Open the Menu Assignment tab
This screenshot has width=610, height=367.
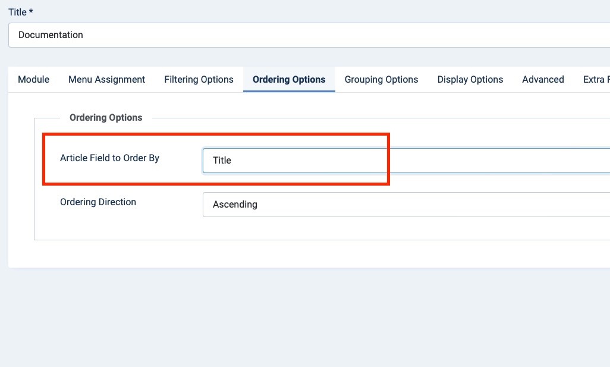coord(107,80)
